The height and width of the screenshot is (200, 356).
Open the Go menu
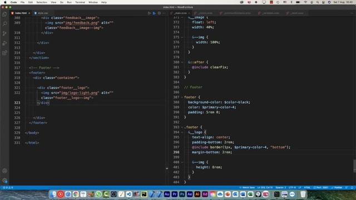tap(62, 2)
